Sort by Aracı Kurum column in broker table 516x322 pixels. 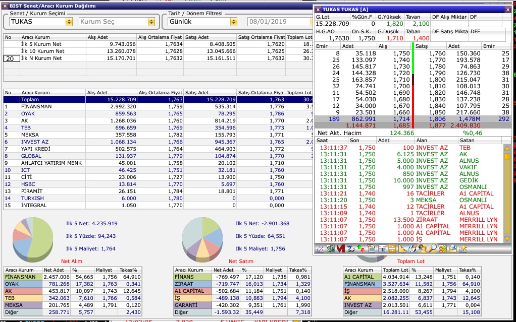pyautogui.click(x=53, y=93)
